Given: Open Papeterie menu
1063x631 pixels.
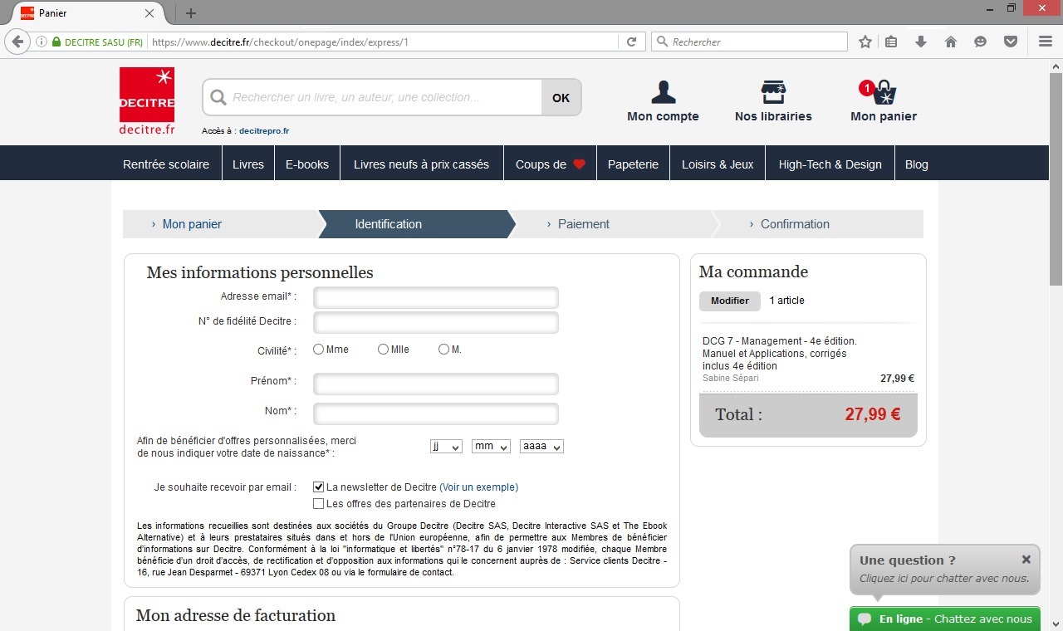Looking at the screenshot, I should point(633,164).
